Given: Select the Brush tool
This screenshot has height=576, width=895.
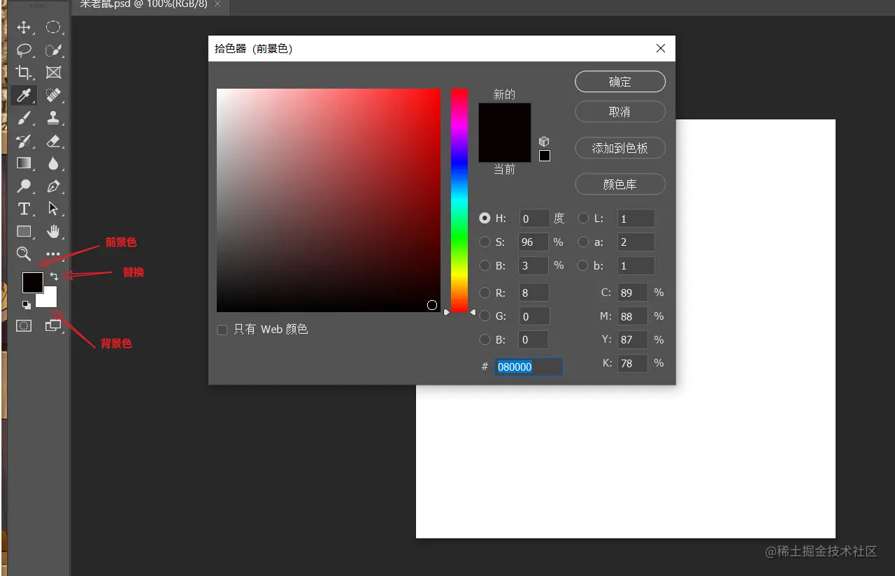Looking at the screenshot, I should pyautogui.click(x=24, y=117).
